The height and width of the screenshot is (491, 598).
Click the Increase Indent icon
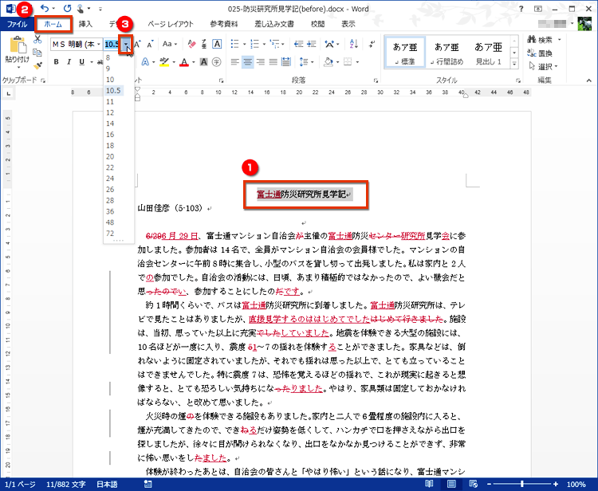[312, 44]
